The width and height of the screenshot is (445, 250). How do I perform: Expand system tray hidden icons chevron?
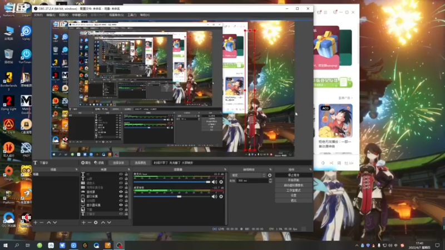click(x=357, y=246)
